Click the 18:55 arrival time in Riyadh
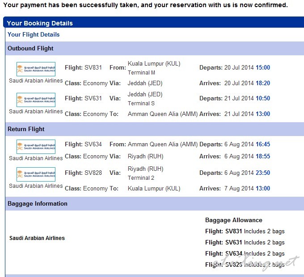The width and height of the screenshot is (304, 277). click(x=263, y=156)
